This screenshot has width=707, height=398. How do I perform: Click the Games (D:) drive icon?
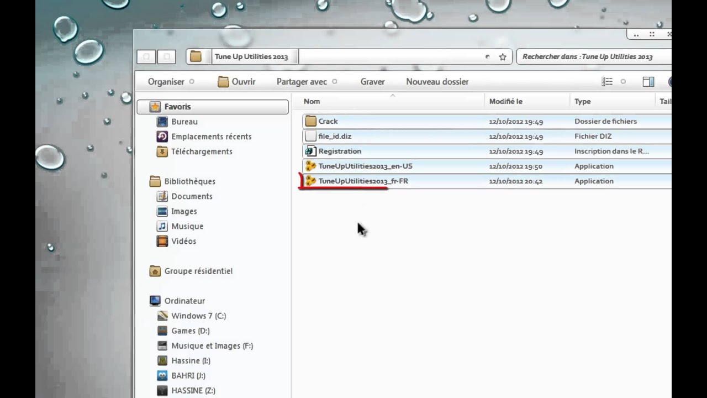[162, 331]
